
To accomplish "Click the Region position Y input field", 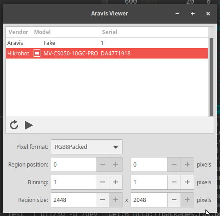I will tap(149, 165).
